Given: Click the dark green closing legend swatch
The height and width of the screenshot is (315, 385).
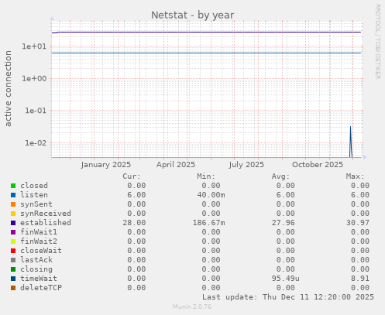Looking at the screenshot, I should coord(13,269).
